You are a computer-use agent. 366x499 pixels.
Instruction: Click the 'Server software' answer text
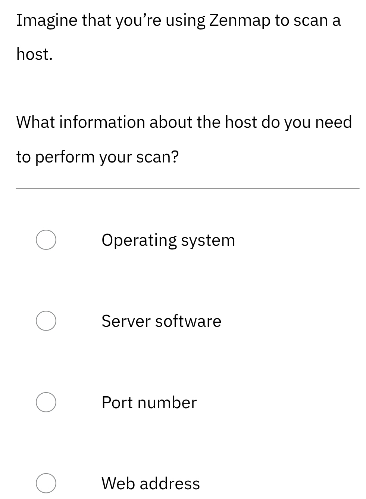(x=161, y=321)
